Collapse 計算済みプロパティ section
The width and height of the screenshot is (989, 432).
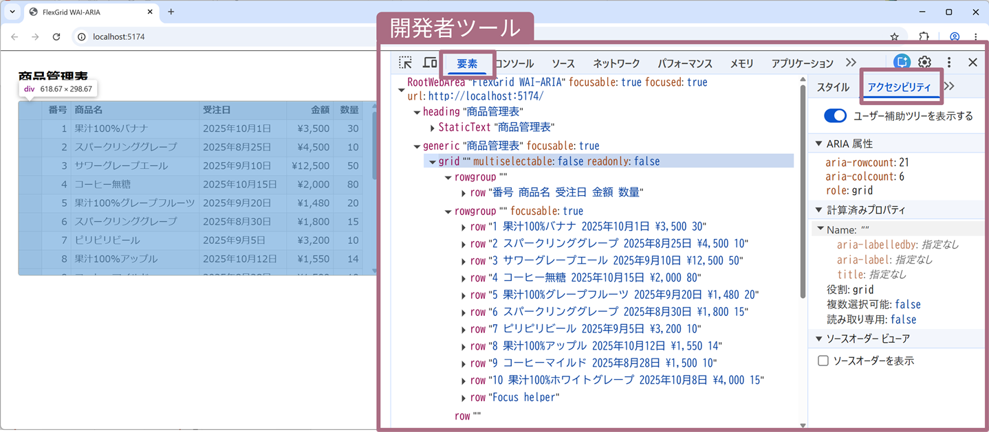point(818,210)
